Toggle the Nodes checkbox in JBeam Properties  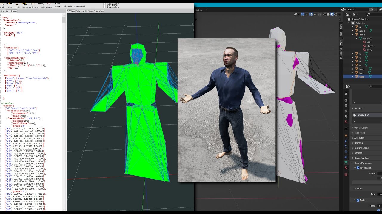coord(358,200)
